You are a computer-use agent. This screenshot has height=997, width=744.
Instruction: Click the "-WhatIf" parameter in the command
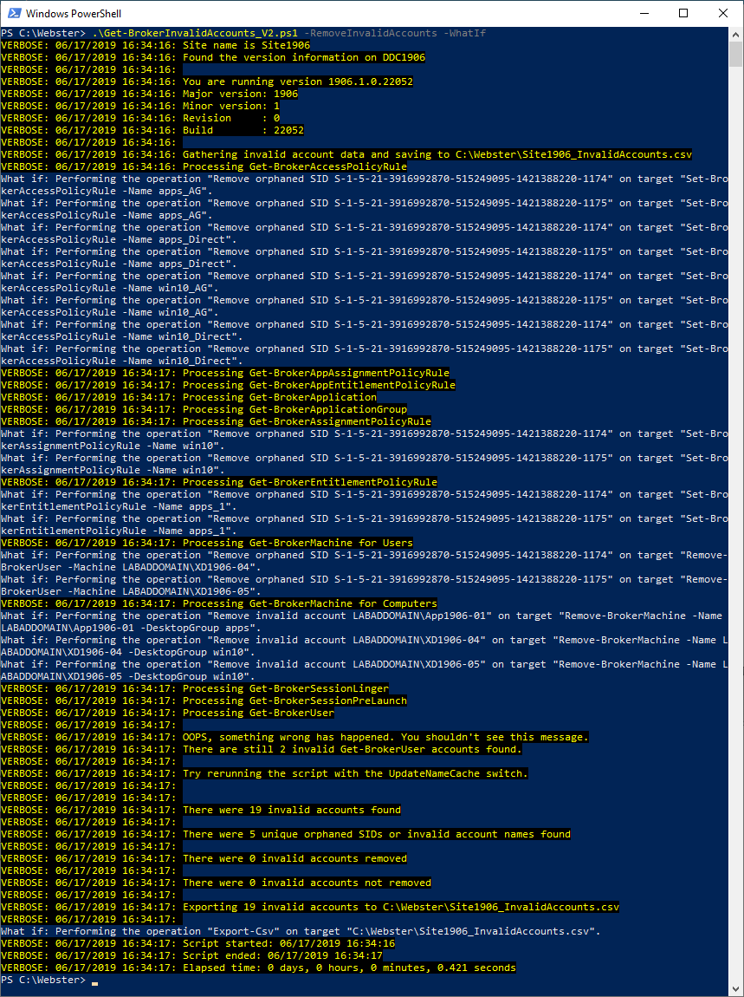(x=465, y=33)
